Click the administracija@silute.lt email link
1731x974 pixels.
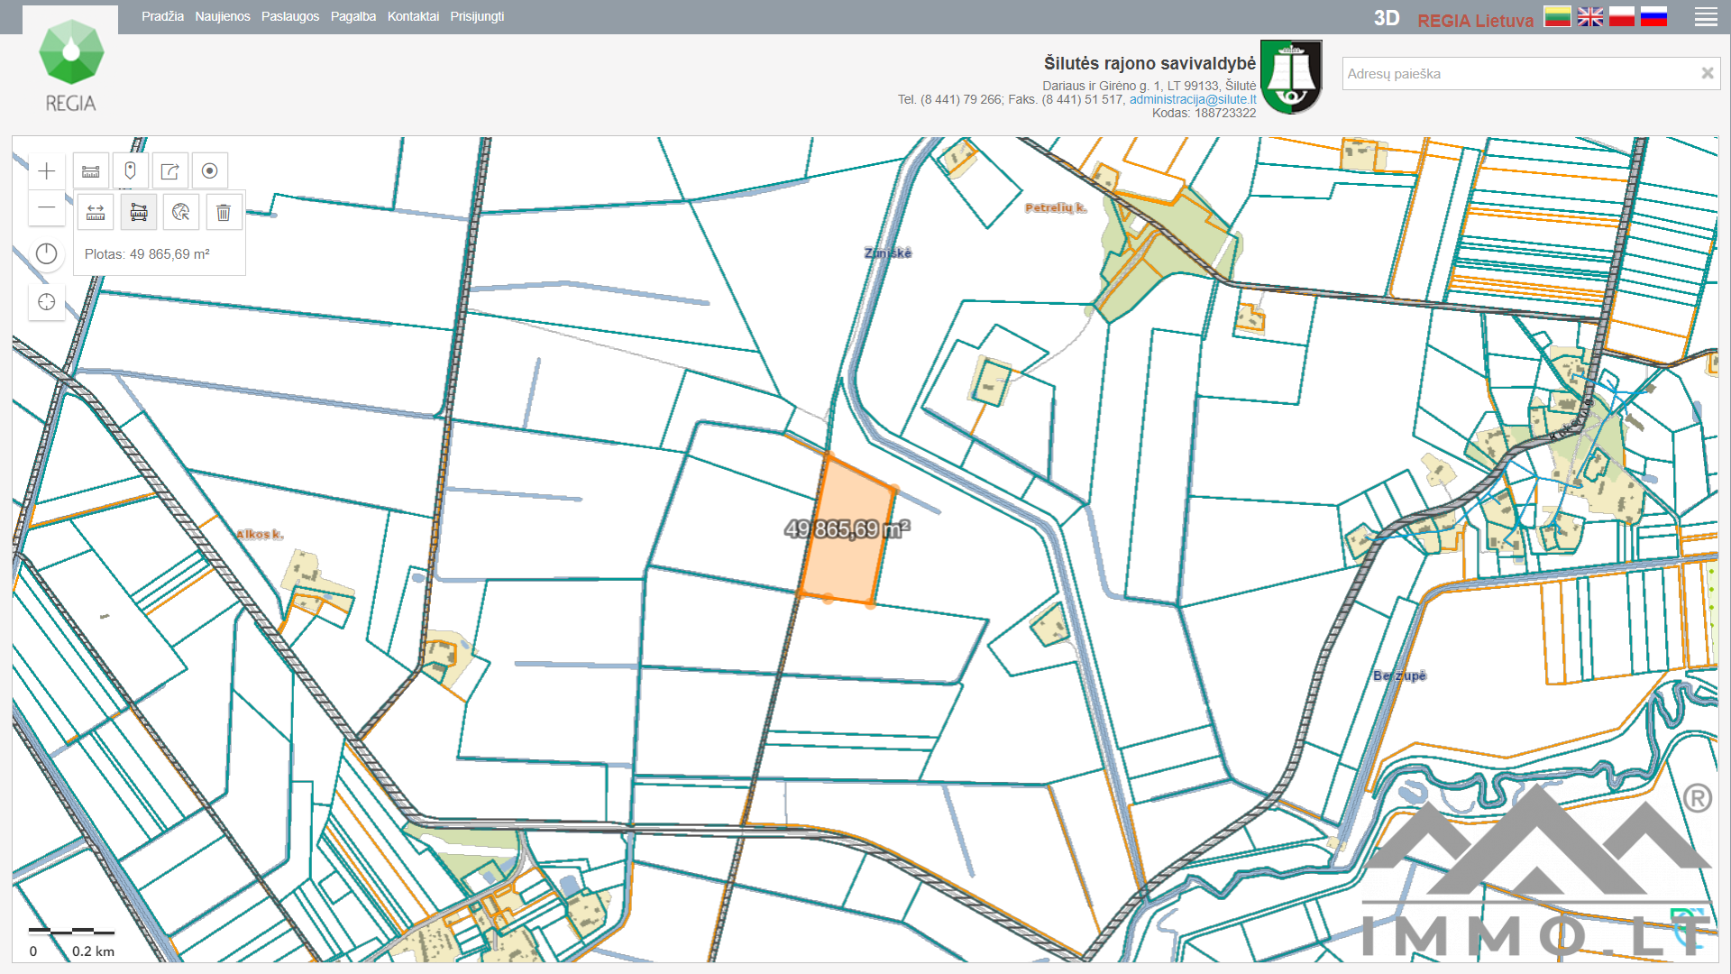click(1192, 99)
